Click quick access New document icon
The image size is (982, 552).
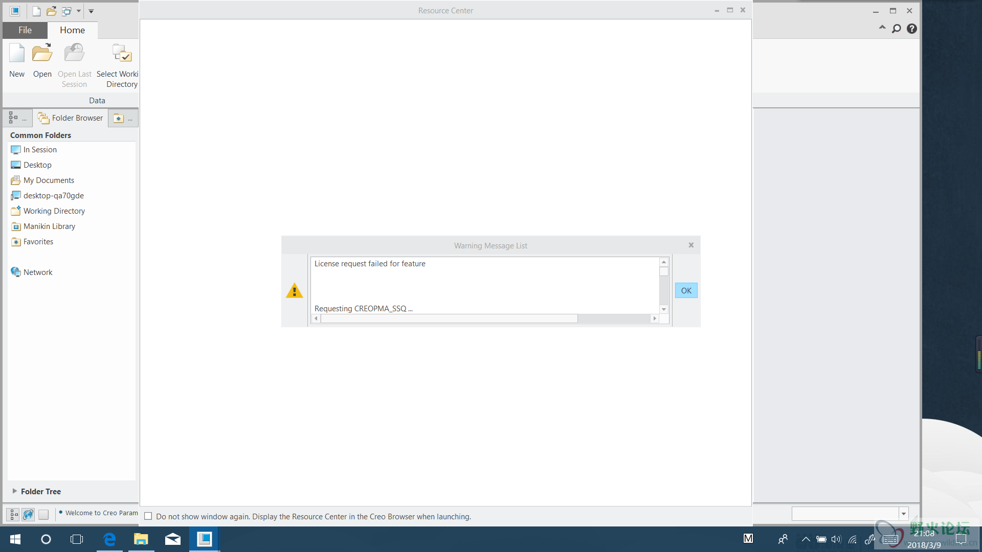[x=36, y=11]
